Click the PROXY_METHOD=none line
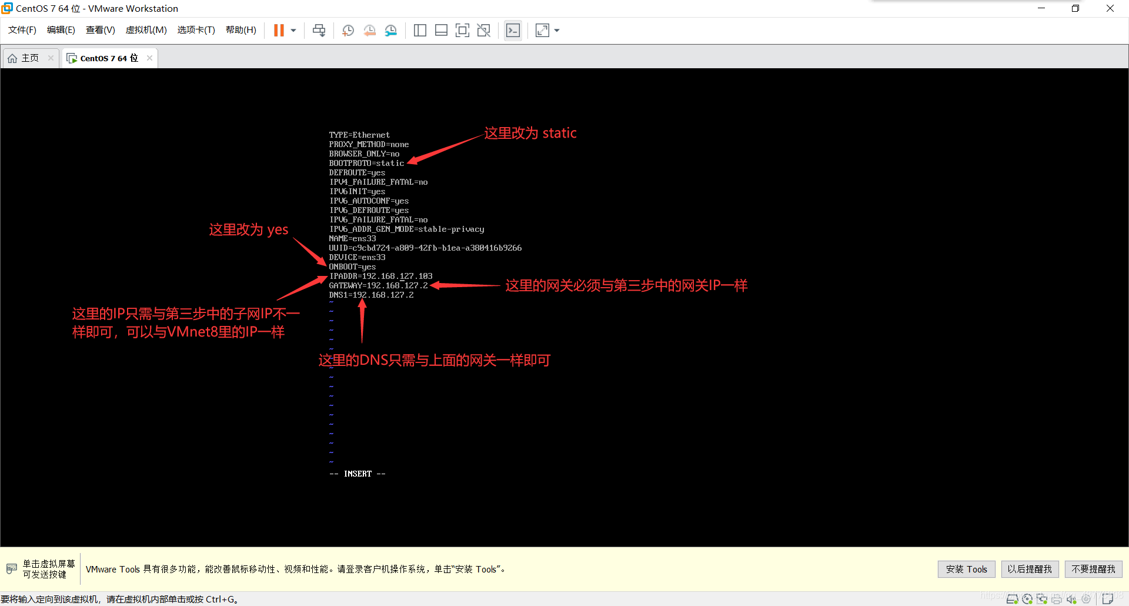The image size is (1129, 606). click(x=369, y=144)
